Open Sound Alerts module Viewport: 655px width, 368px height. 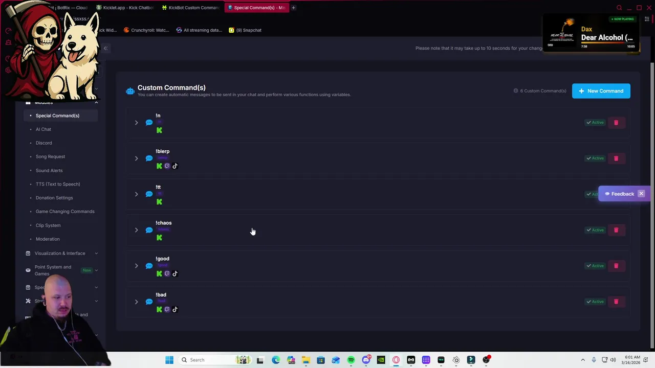49,171
